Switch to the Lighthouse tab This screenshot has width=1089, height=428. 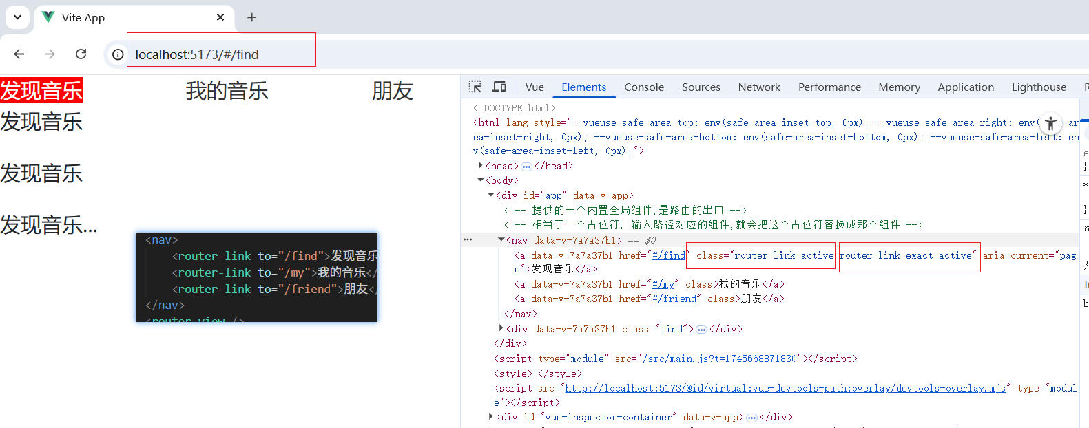click(x=1039, y=87)
